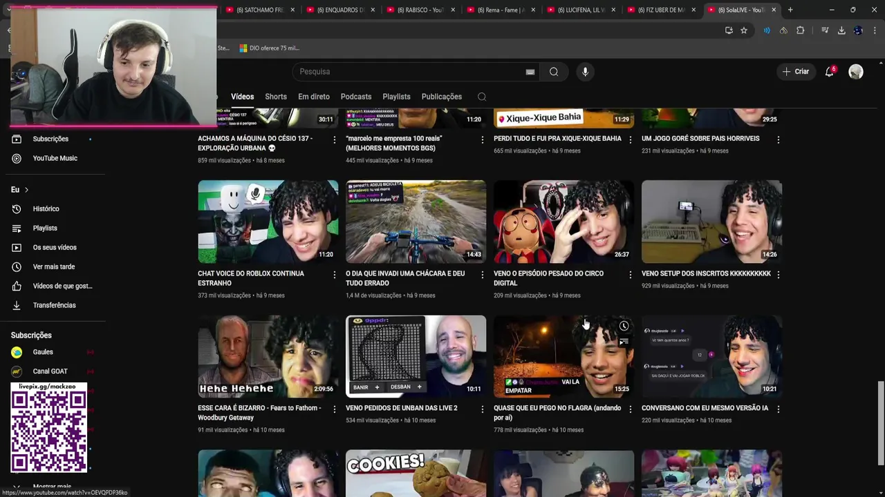Open options menu for ESSE CARA É BIZARRO video
Image resolution: width=885 pixels, height=497 pixels.
pyautogui.click(x=334, y=409)
